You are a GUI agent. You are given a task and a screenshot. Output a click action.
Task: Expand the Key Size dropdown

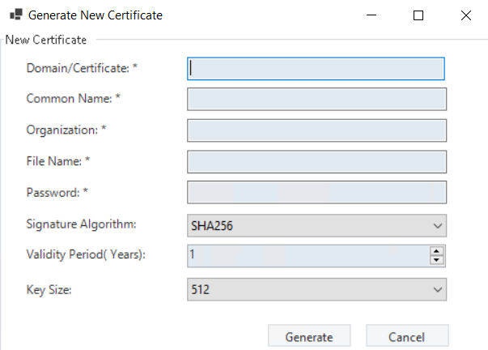[x=316, y=288]
